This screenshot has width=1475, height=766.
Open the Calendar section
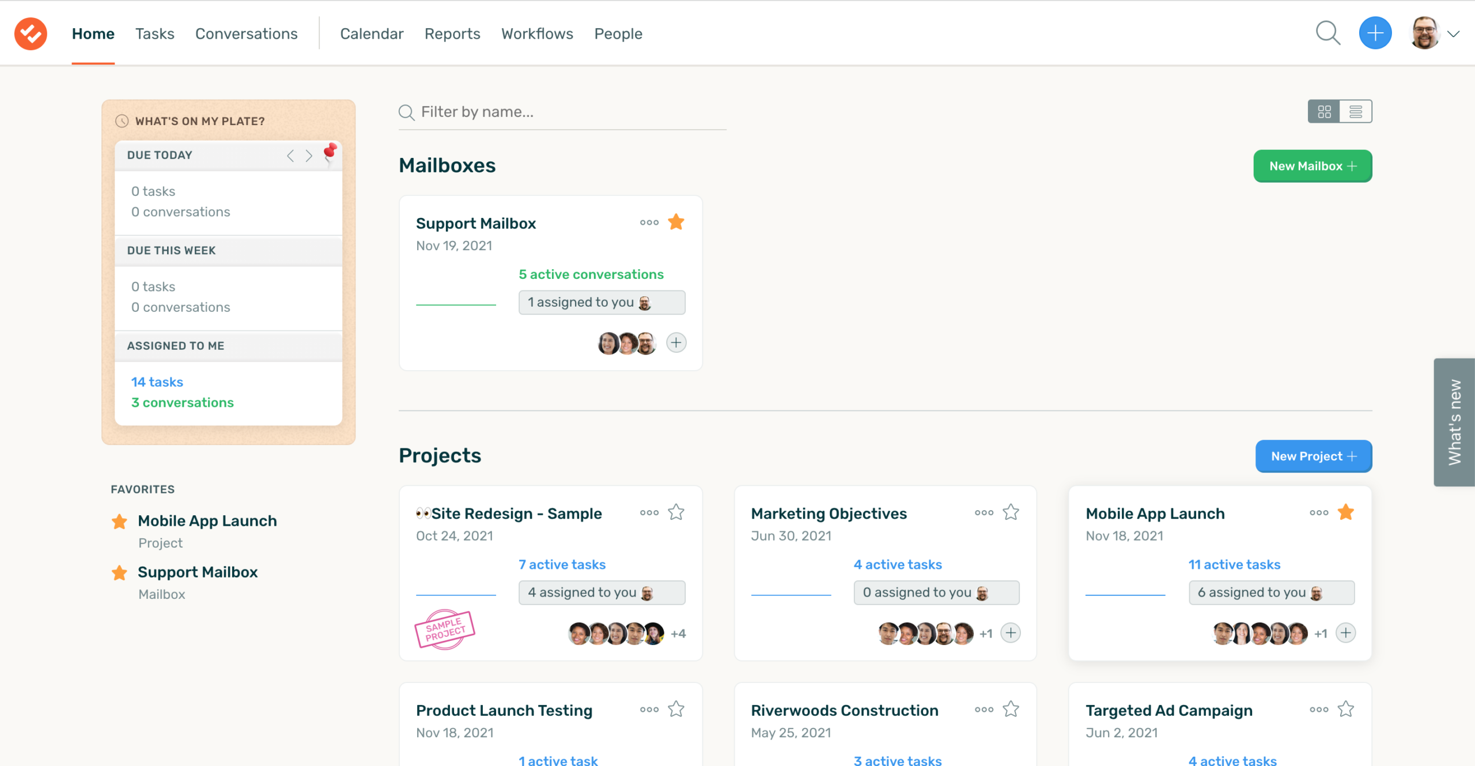point(372,33)
